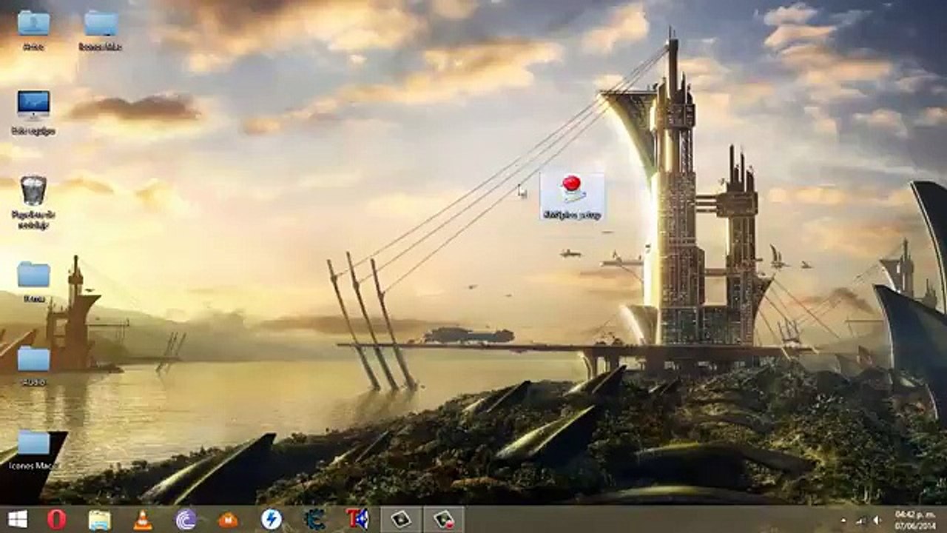The width and height of the screenshot is (947, 533).
Task: Launch VLC media player from the taskbar
Action: [x=143, y=520]
